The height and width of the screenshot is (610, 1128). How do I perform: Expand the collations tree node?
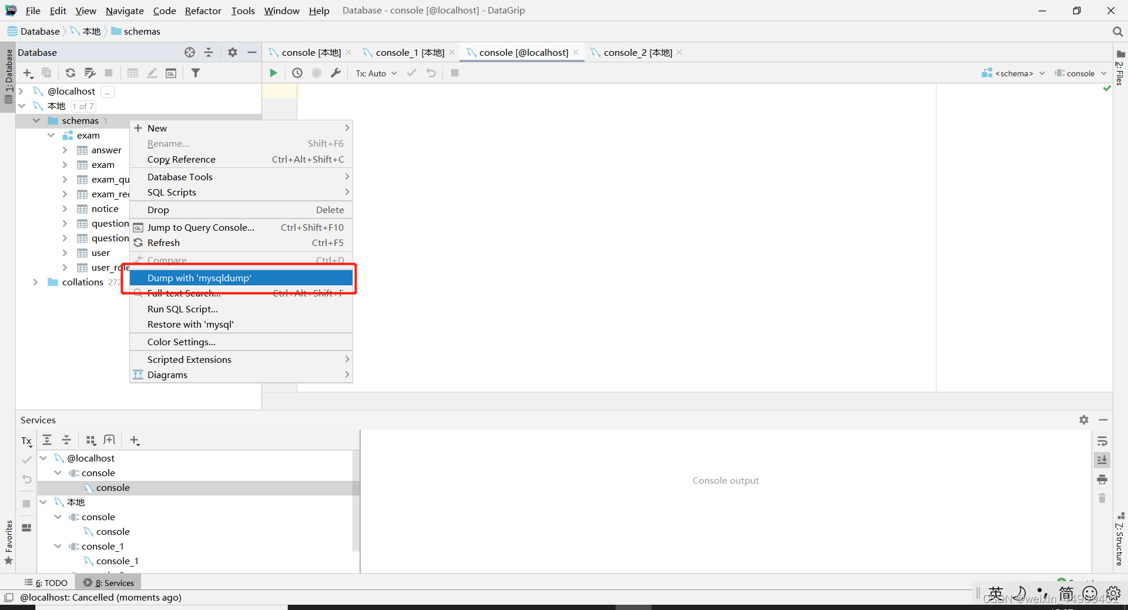pyautogui.click(x=36, y=282)
